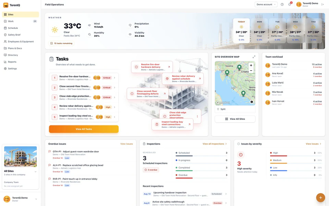The width and height of the screenshot is (329, 206).
Task: Open arrow on Inspect loading-bay steel callout
Action: (x=189, y=124)
